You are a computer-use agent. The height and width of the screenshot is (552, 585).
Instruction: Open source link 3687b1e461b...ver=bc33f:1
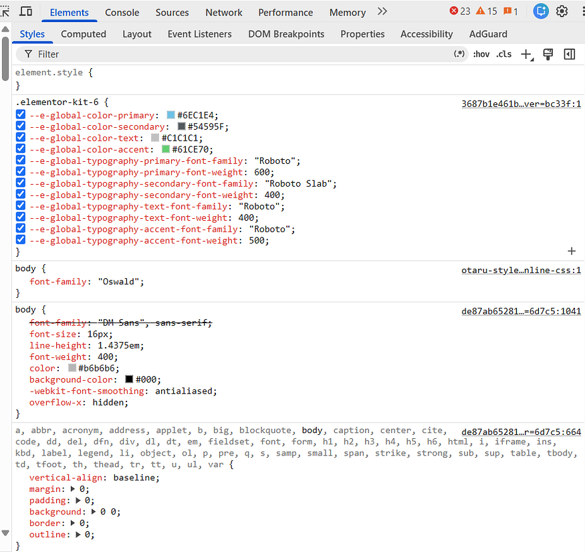click(x=521, y=104)
